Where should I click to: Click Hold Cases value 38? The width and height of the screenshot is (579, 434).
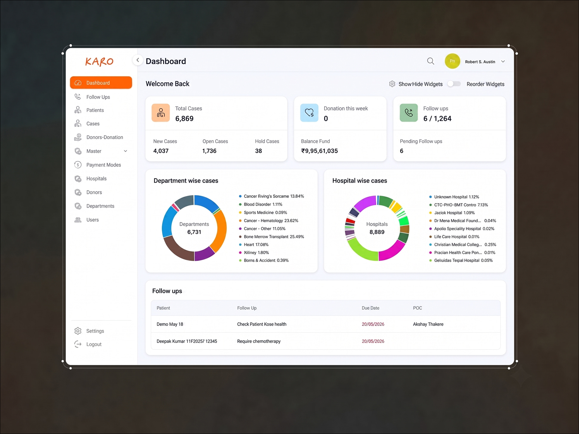[258, 151]
